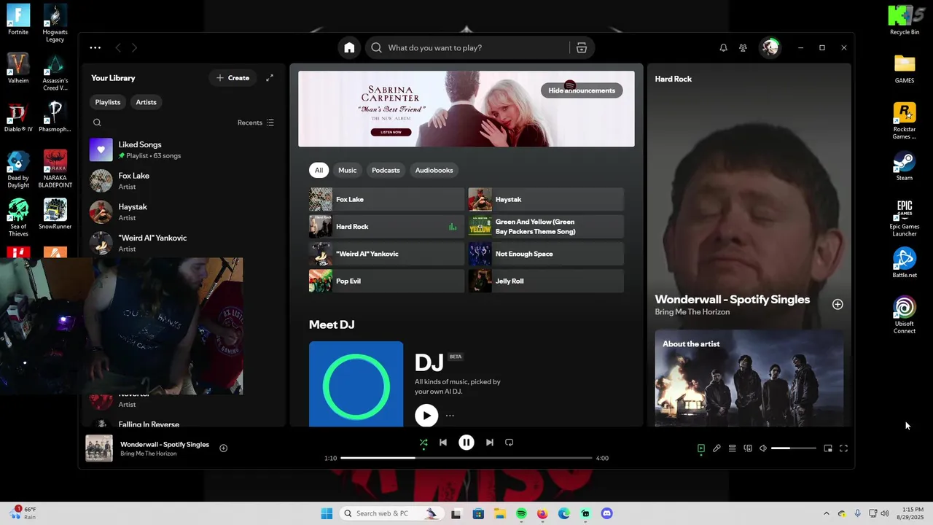Go forward with the right arrow
The width and height of the screenshot is (933, 525).
[x=134, y=47]
